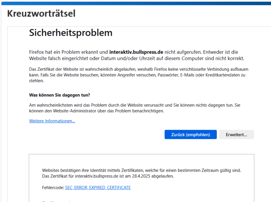Click the Fehlercode: label
The image size is (271, 202).
53,187
